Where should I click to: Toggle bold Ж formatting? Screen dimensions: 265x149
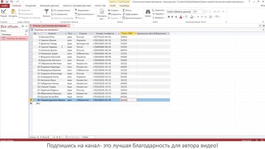click(x=169, y=17)
